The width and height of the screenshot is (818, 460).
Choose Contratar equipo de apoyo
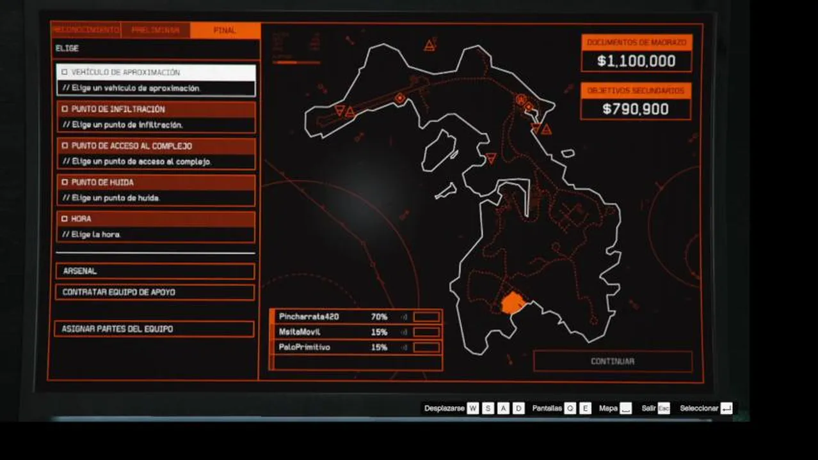point(155,292)
